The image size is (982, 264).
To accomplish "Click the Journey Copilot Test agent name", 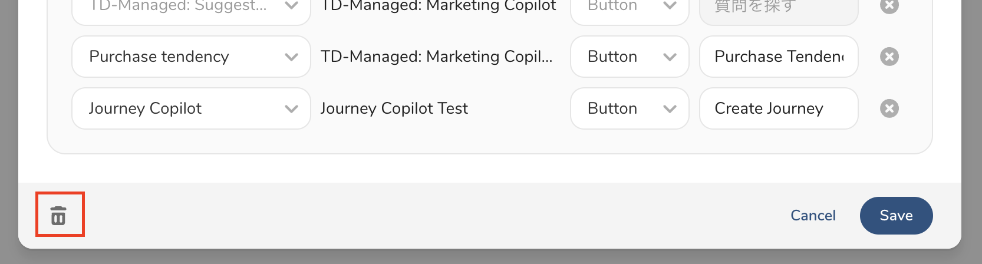I will (x=394, y=108).
